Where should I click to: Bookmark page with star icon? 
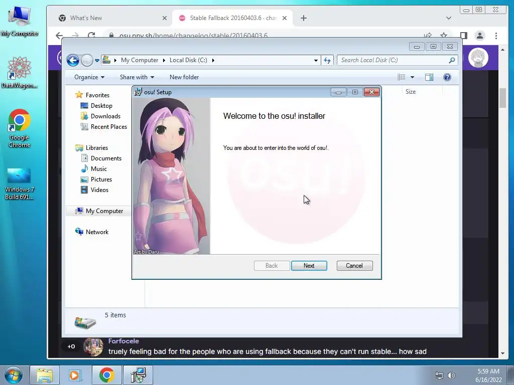[x=444, y=36]
